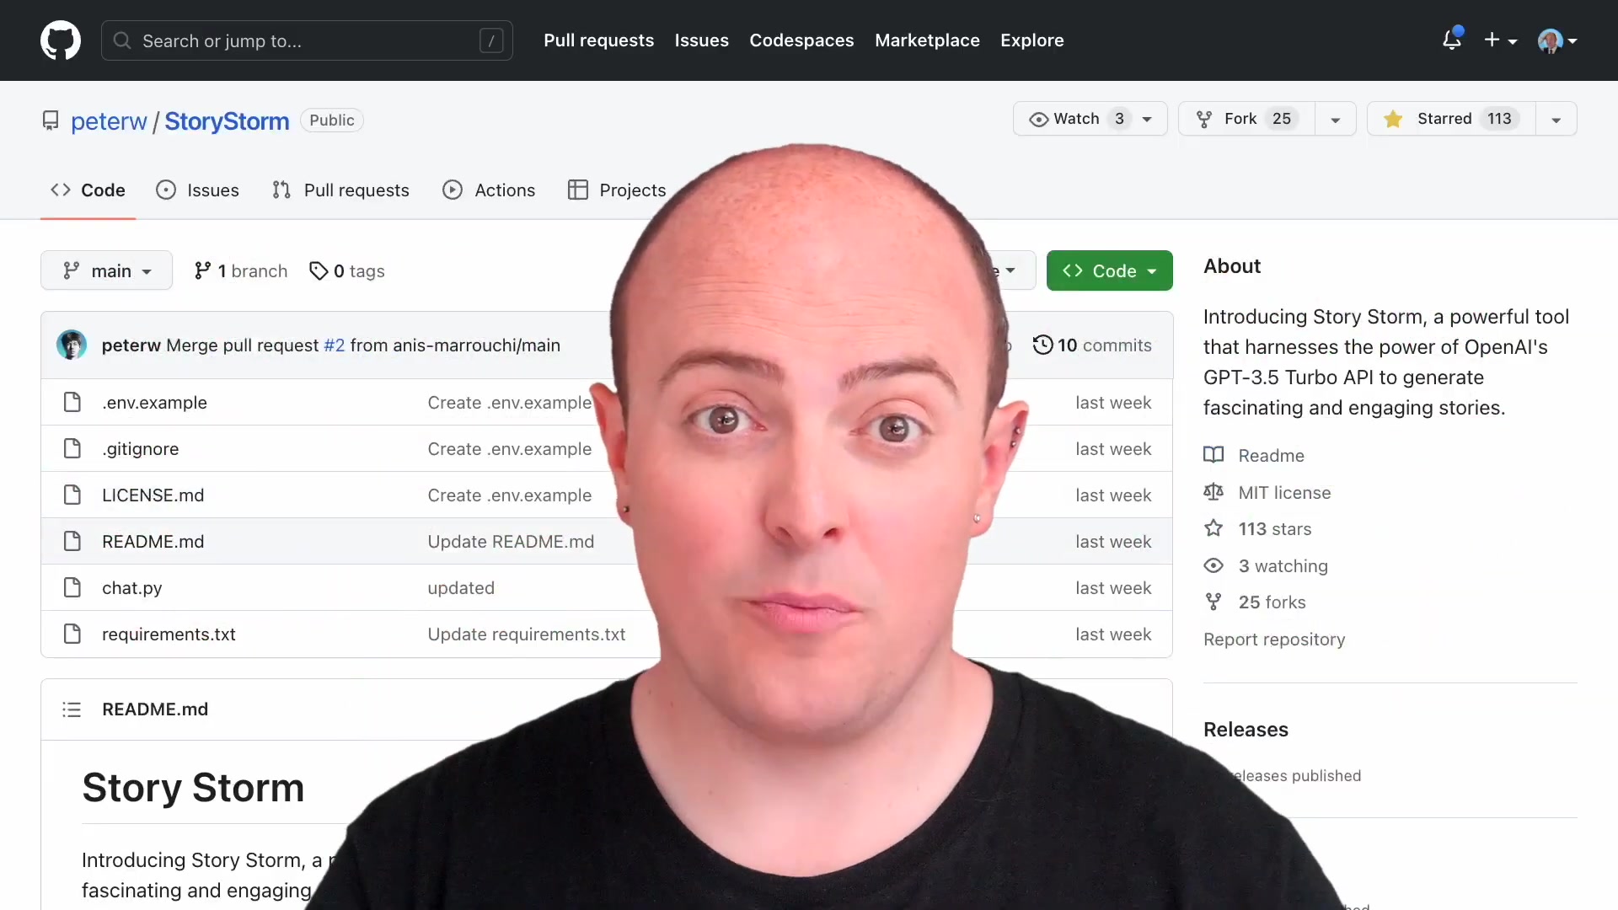Click the Readme book icon
The width and height of the screenshot is (1618, 910).
(1213, 455)
